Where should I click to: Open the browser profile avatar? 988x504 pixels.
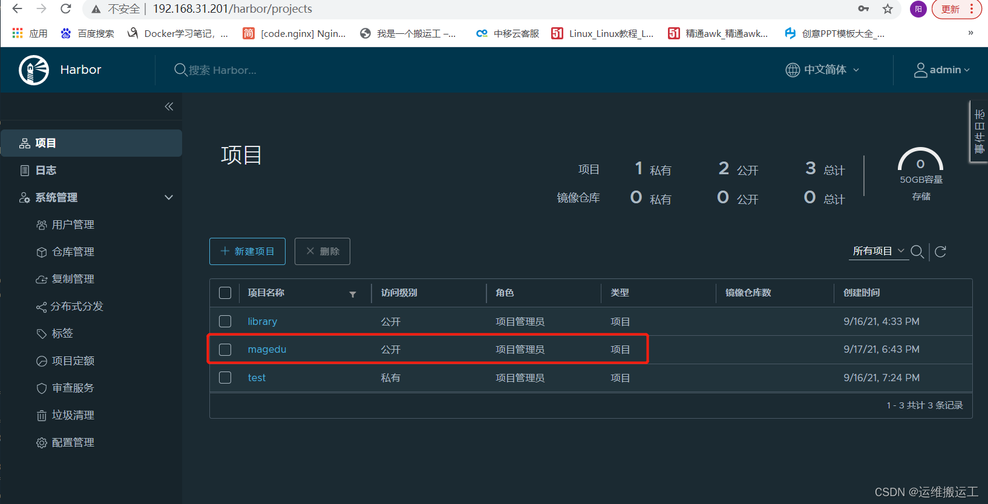click(x=918, y=9)
